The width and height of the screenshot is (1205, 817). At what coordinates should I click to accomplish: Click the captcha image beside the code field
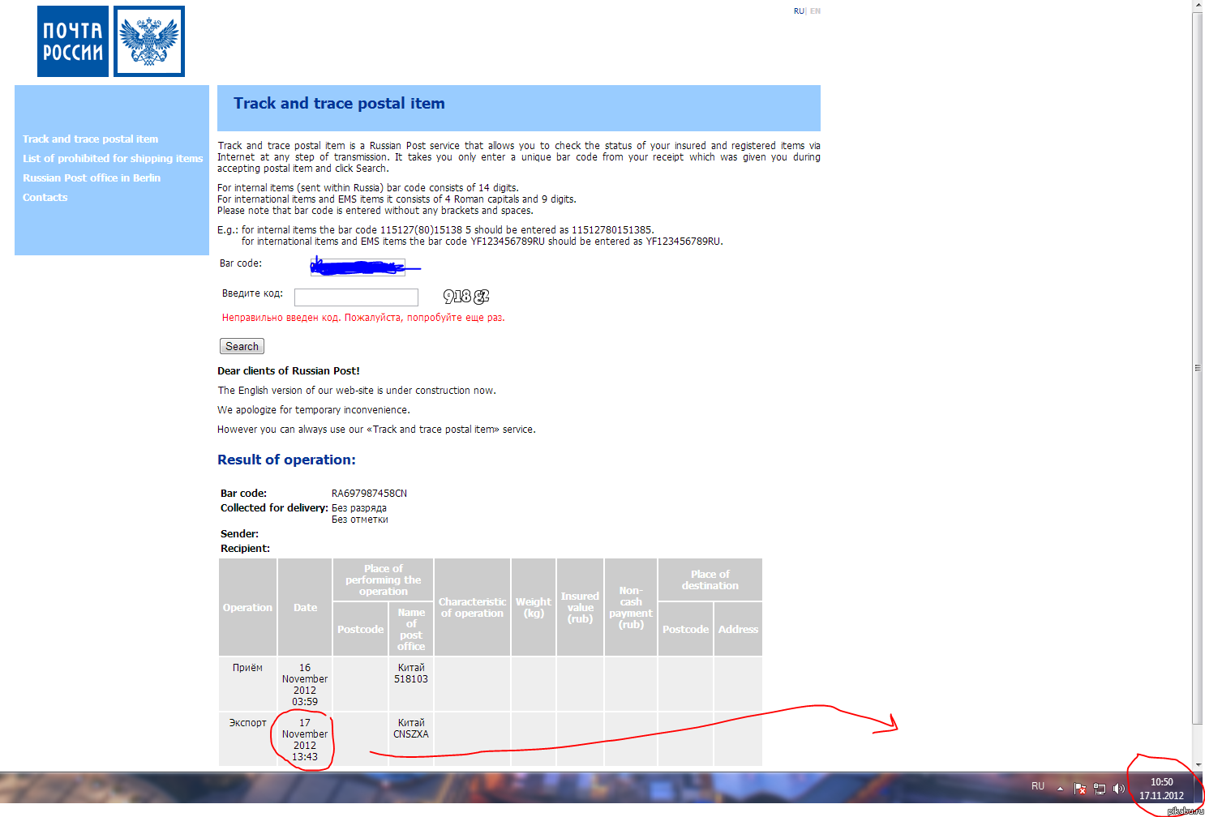coord(466,297)
